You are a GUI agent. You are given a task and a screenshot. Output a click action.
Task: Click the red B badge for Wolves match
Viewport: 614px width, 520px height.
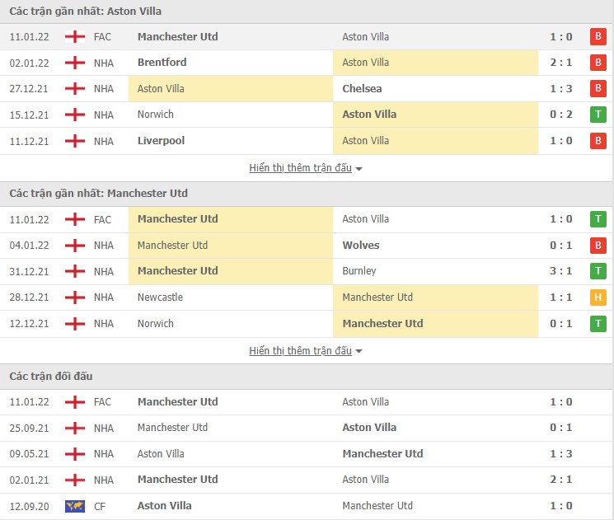point(598,246)
